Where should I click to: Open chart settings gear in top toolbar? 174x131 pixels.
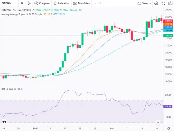pos(156,3)
